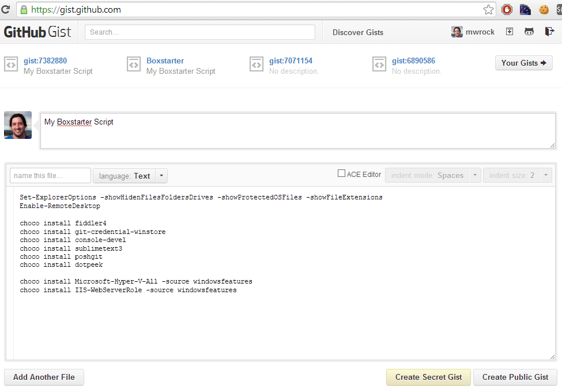Click the code icon beside gist:6890586
This screenshot has height=389, width=562.
coord(379,65)
